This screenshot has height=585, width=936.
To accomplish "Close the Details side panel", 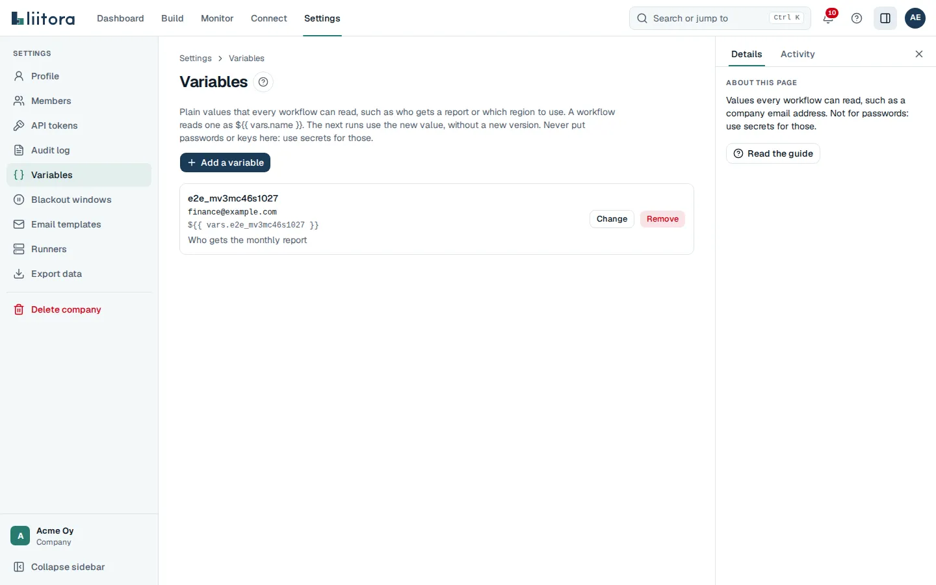I will 919,54.
